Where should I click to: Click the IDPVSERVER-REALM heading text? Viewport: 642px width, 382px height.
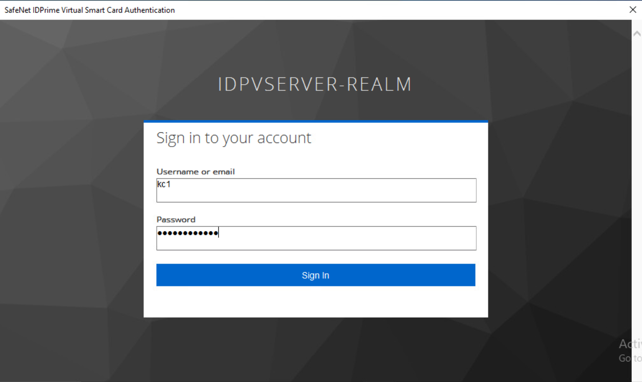[315, 84]
